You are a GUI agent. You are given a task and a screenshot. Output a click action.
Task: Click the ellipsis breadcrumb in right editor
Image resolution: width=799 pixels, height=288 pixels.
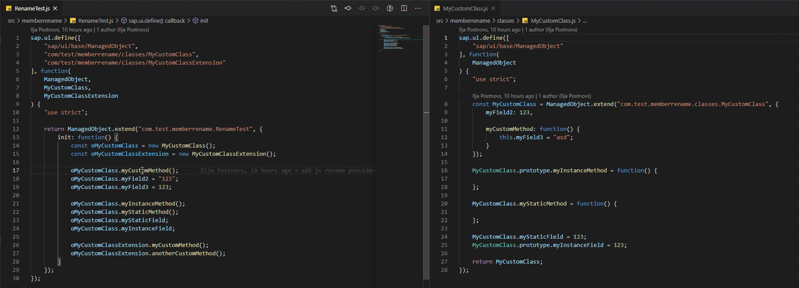pos(585,21)
